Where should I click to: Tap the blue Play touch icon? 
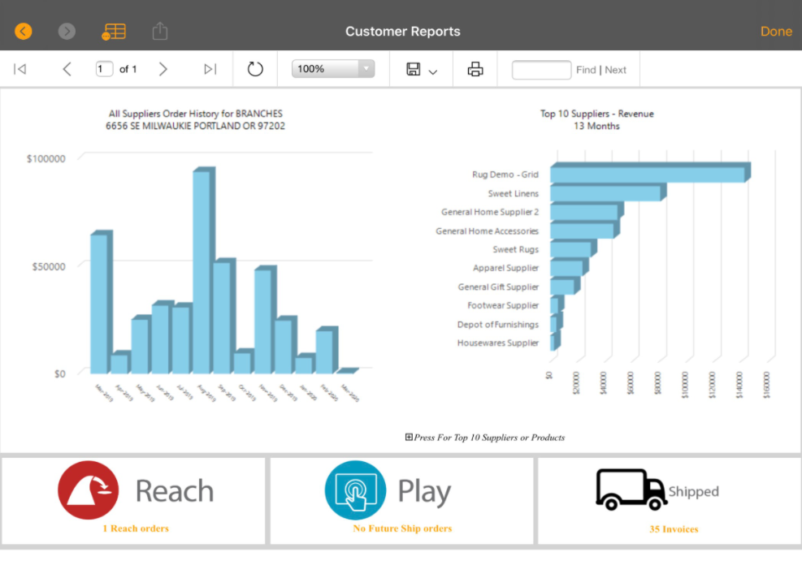coord(357,490)
